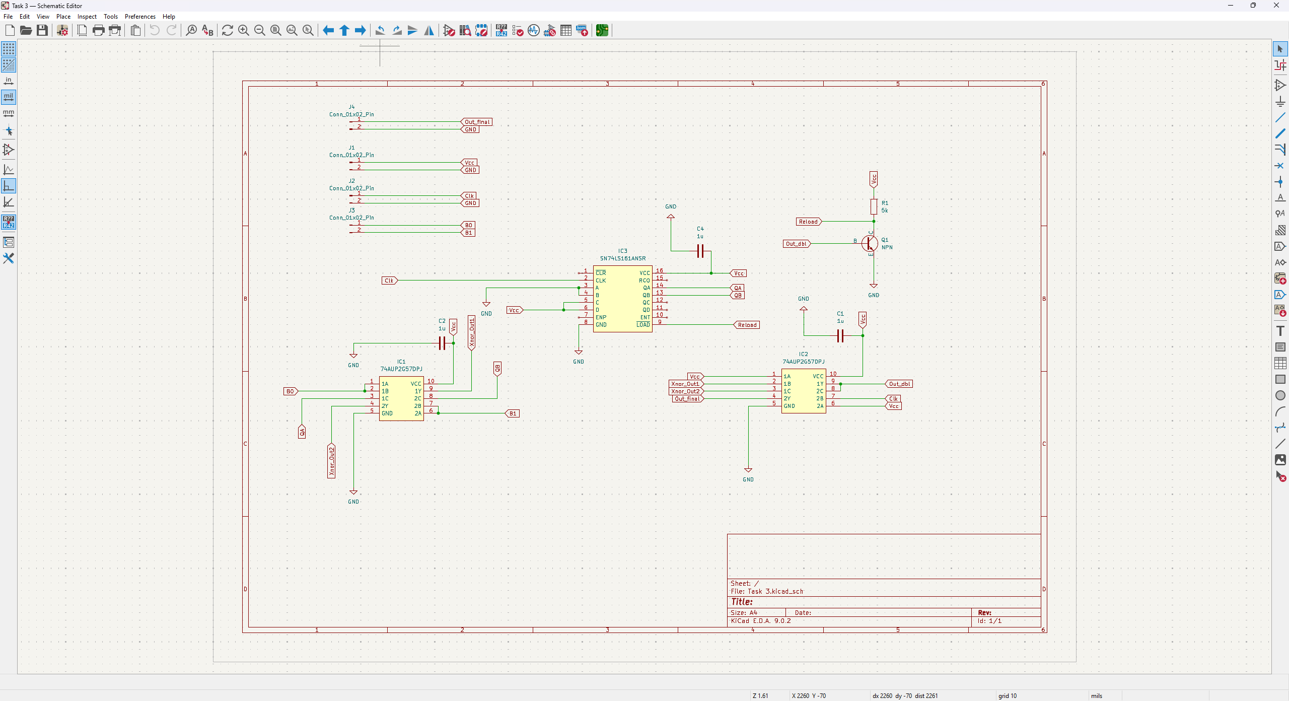Refresh the schematic view
The width and height of the screenshot is (1289, 701).
coord(228,31)
